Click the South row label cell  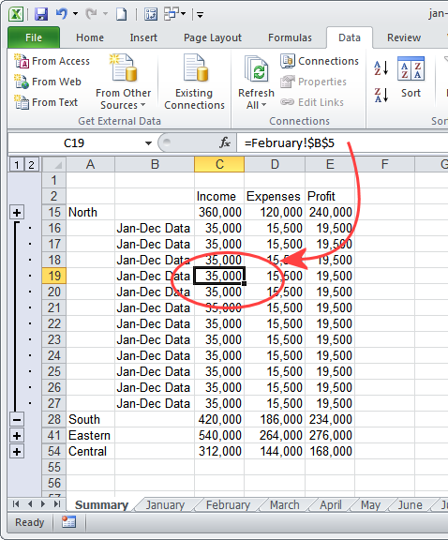(91, 419)
